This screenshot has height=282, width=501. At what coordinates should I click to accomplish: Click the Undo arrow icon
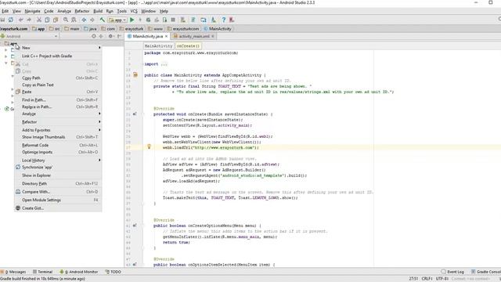[21, 20]
